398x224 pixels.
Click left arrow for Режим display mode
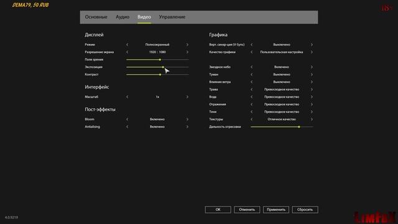click(127, 45)
